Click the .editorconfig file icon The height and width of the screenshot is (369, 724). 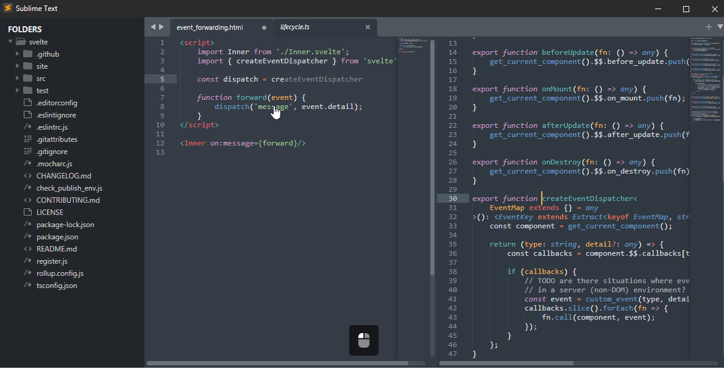(27, 102)
